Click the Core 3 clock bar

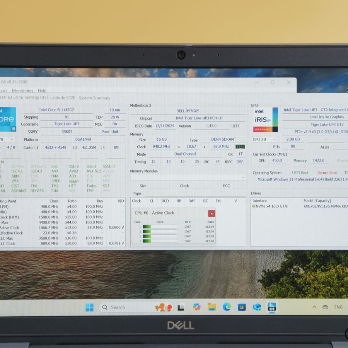pos(160,241)
